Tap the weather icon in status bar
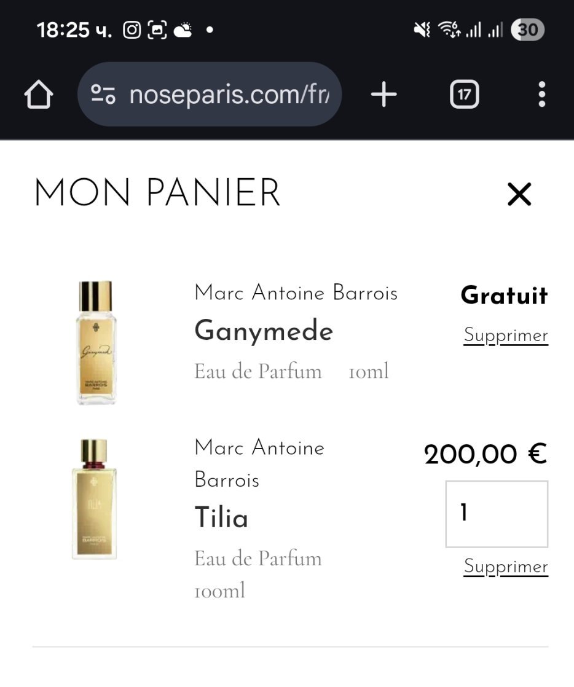Image resolution: width=574 pixels, height=687 pixels. point(183,29)
